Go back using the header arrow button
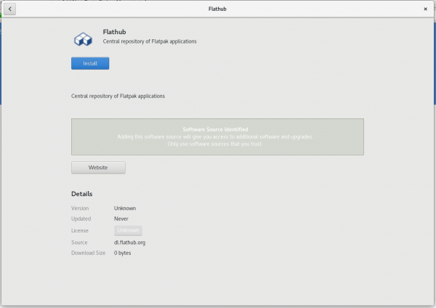The height and width of the screenshot is (308, 436). pyautogui.click(x=9, y=9)
